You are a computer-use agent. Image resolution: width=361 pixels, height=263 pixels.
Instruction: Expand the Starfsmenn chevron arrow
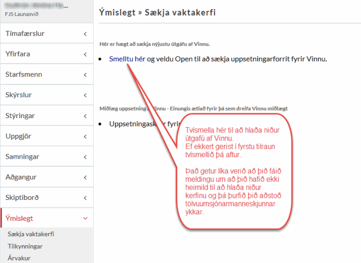(85, 75)
